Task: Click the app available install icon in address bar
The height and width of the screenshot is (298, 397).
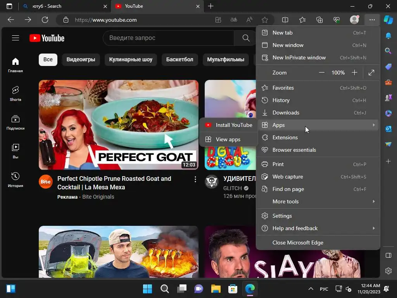Action: (218, 20)
